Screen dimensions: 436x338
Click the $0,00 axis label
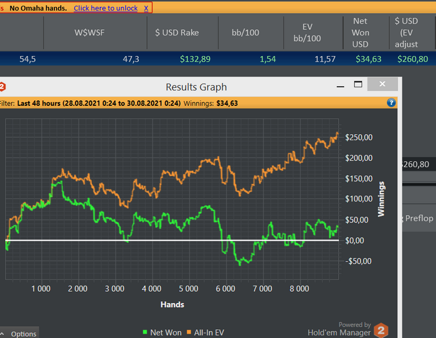click(354, 240)
